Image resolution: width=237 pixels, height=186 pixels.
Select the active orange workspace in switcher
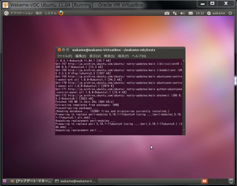(x=204, y=181)
